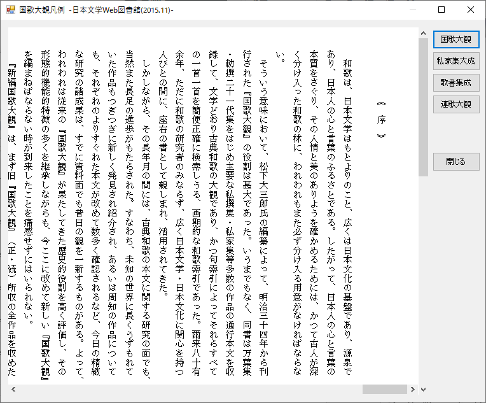Click the ≪序≫ heading text
Image resolution: width=486 pixels, height=403 pixels.
pos(381,120)
